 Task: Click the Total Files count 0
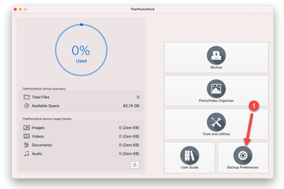138,97
